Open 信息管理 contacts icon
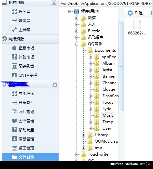153x169 pixels. point(14,139)
